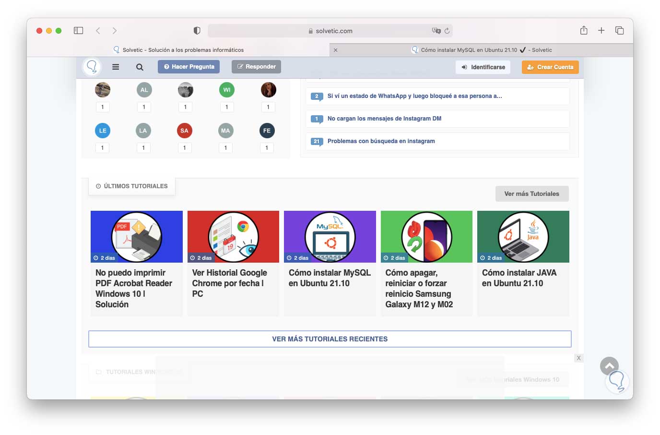Open the AL user avatar
The height and width of the screenshot is (435, 660).
(x=144, y=90)
